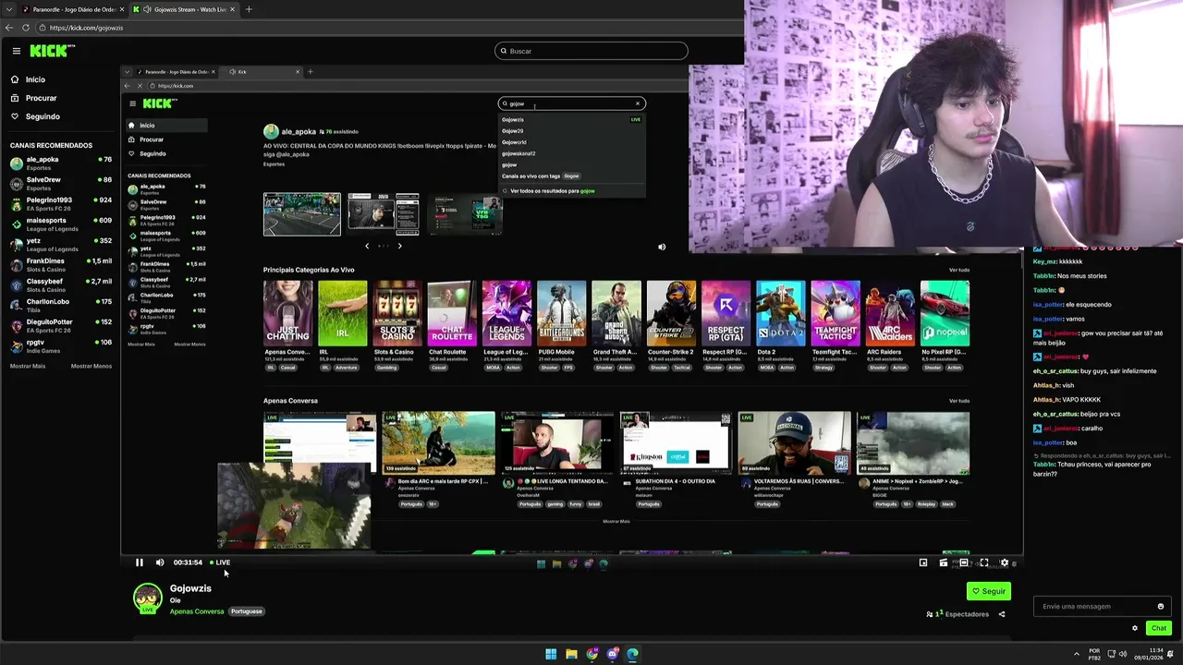
Task: Click the yetz channel avatar
Action: 17,244
